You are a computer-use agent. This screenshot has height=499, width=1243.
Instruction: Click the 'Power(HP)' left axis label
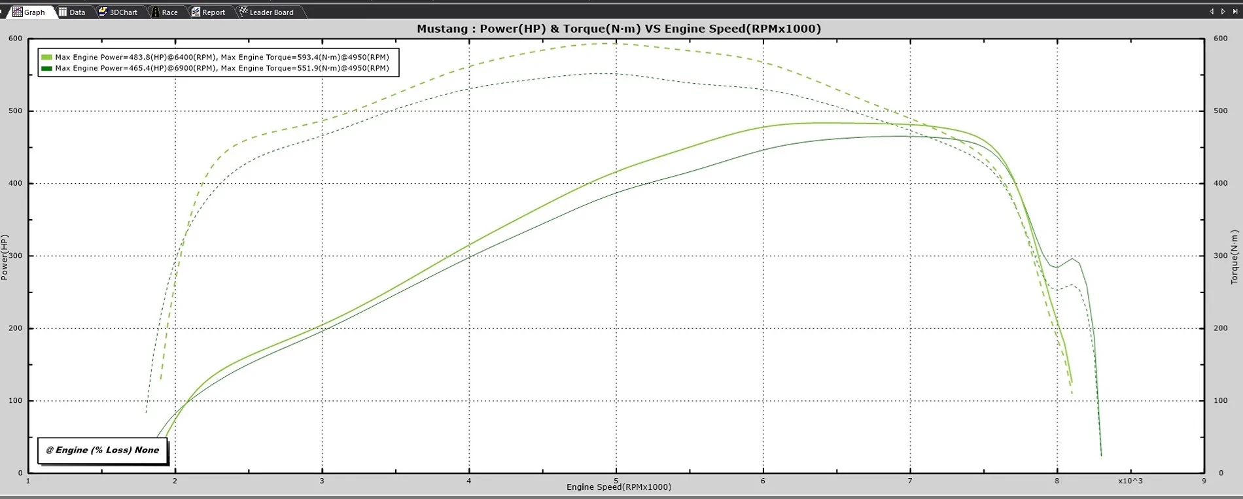pos(5,258)
